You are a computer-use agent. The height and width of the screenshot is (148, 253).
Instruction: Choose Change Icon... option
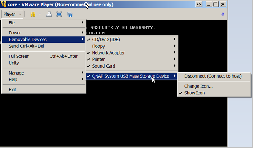pos(214,86)
